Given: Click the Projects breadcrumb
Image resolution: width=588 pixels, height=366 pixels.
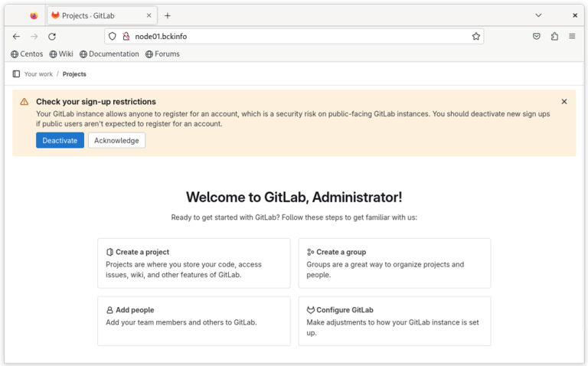Looking at the screenshot, I should coord(74,74).
